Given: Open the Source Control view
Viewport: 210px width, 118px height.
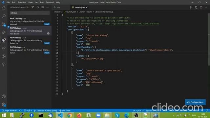Looking at the screenshot, I should (x=4, y=24).
